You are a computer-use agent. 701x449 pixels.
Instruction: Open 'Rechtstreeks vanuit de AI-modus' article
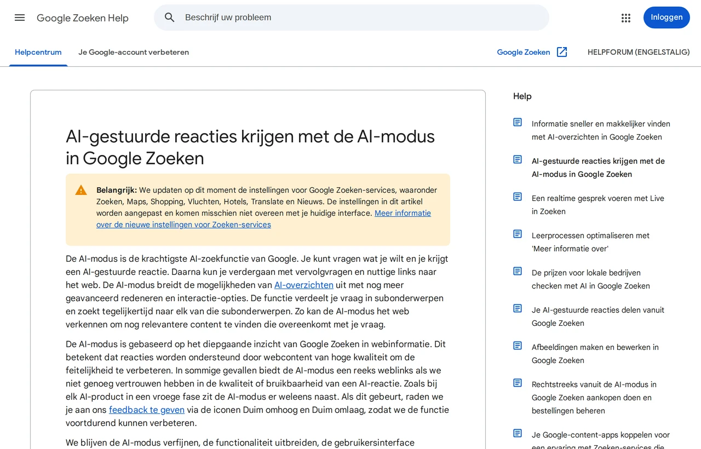point(594,398)
